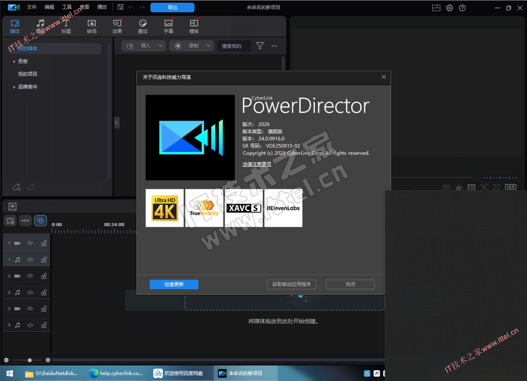
Task: Click the filter funnel icon in media library
Action: (260, 46)
